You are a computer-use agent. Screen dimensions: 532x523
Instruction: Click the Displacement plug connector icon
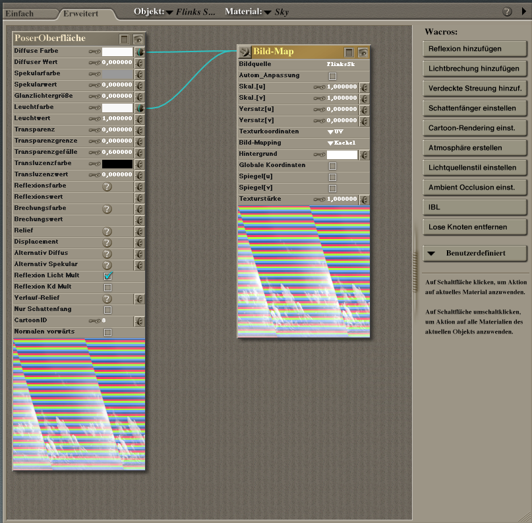pyautogui.click(x=140, y=242)
